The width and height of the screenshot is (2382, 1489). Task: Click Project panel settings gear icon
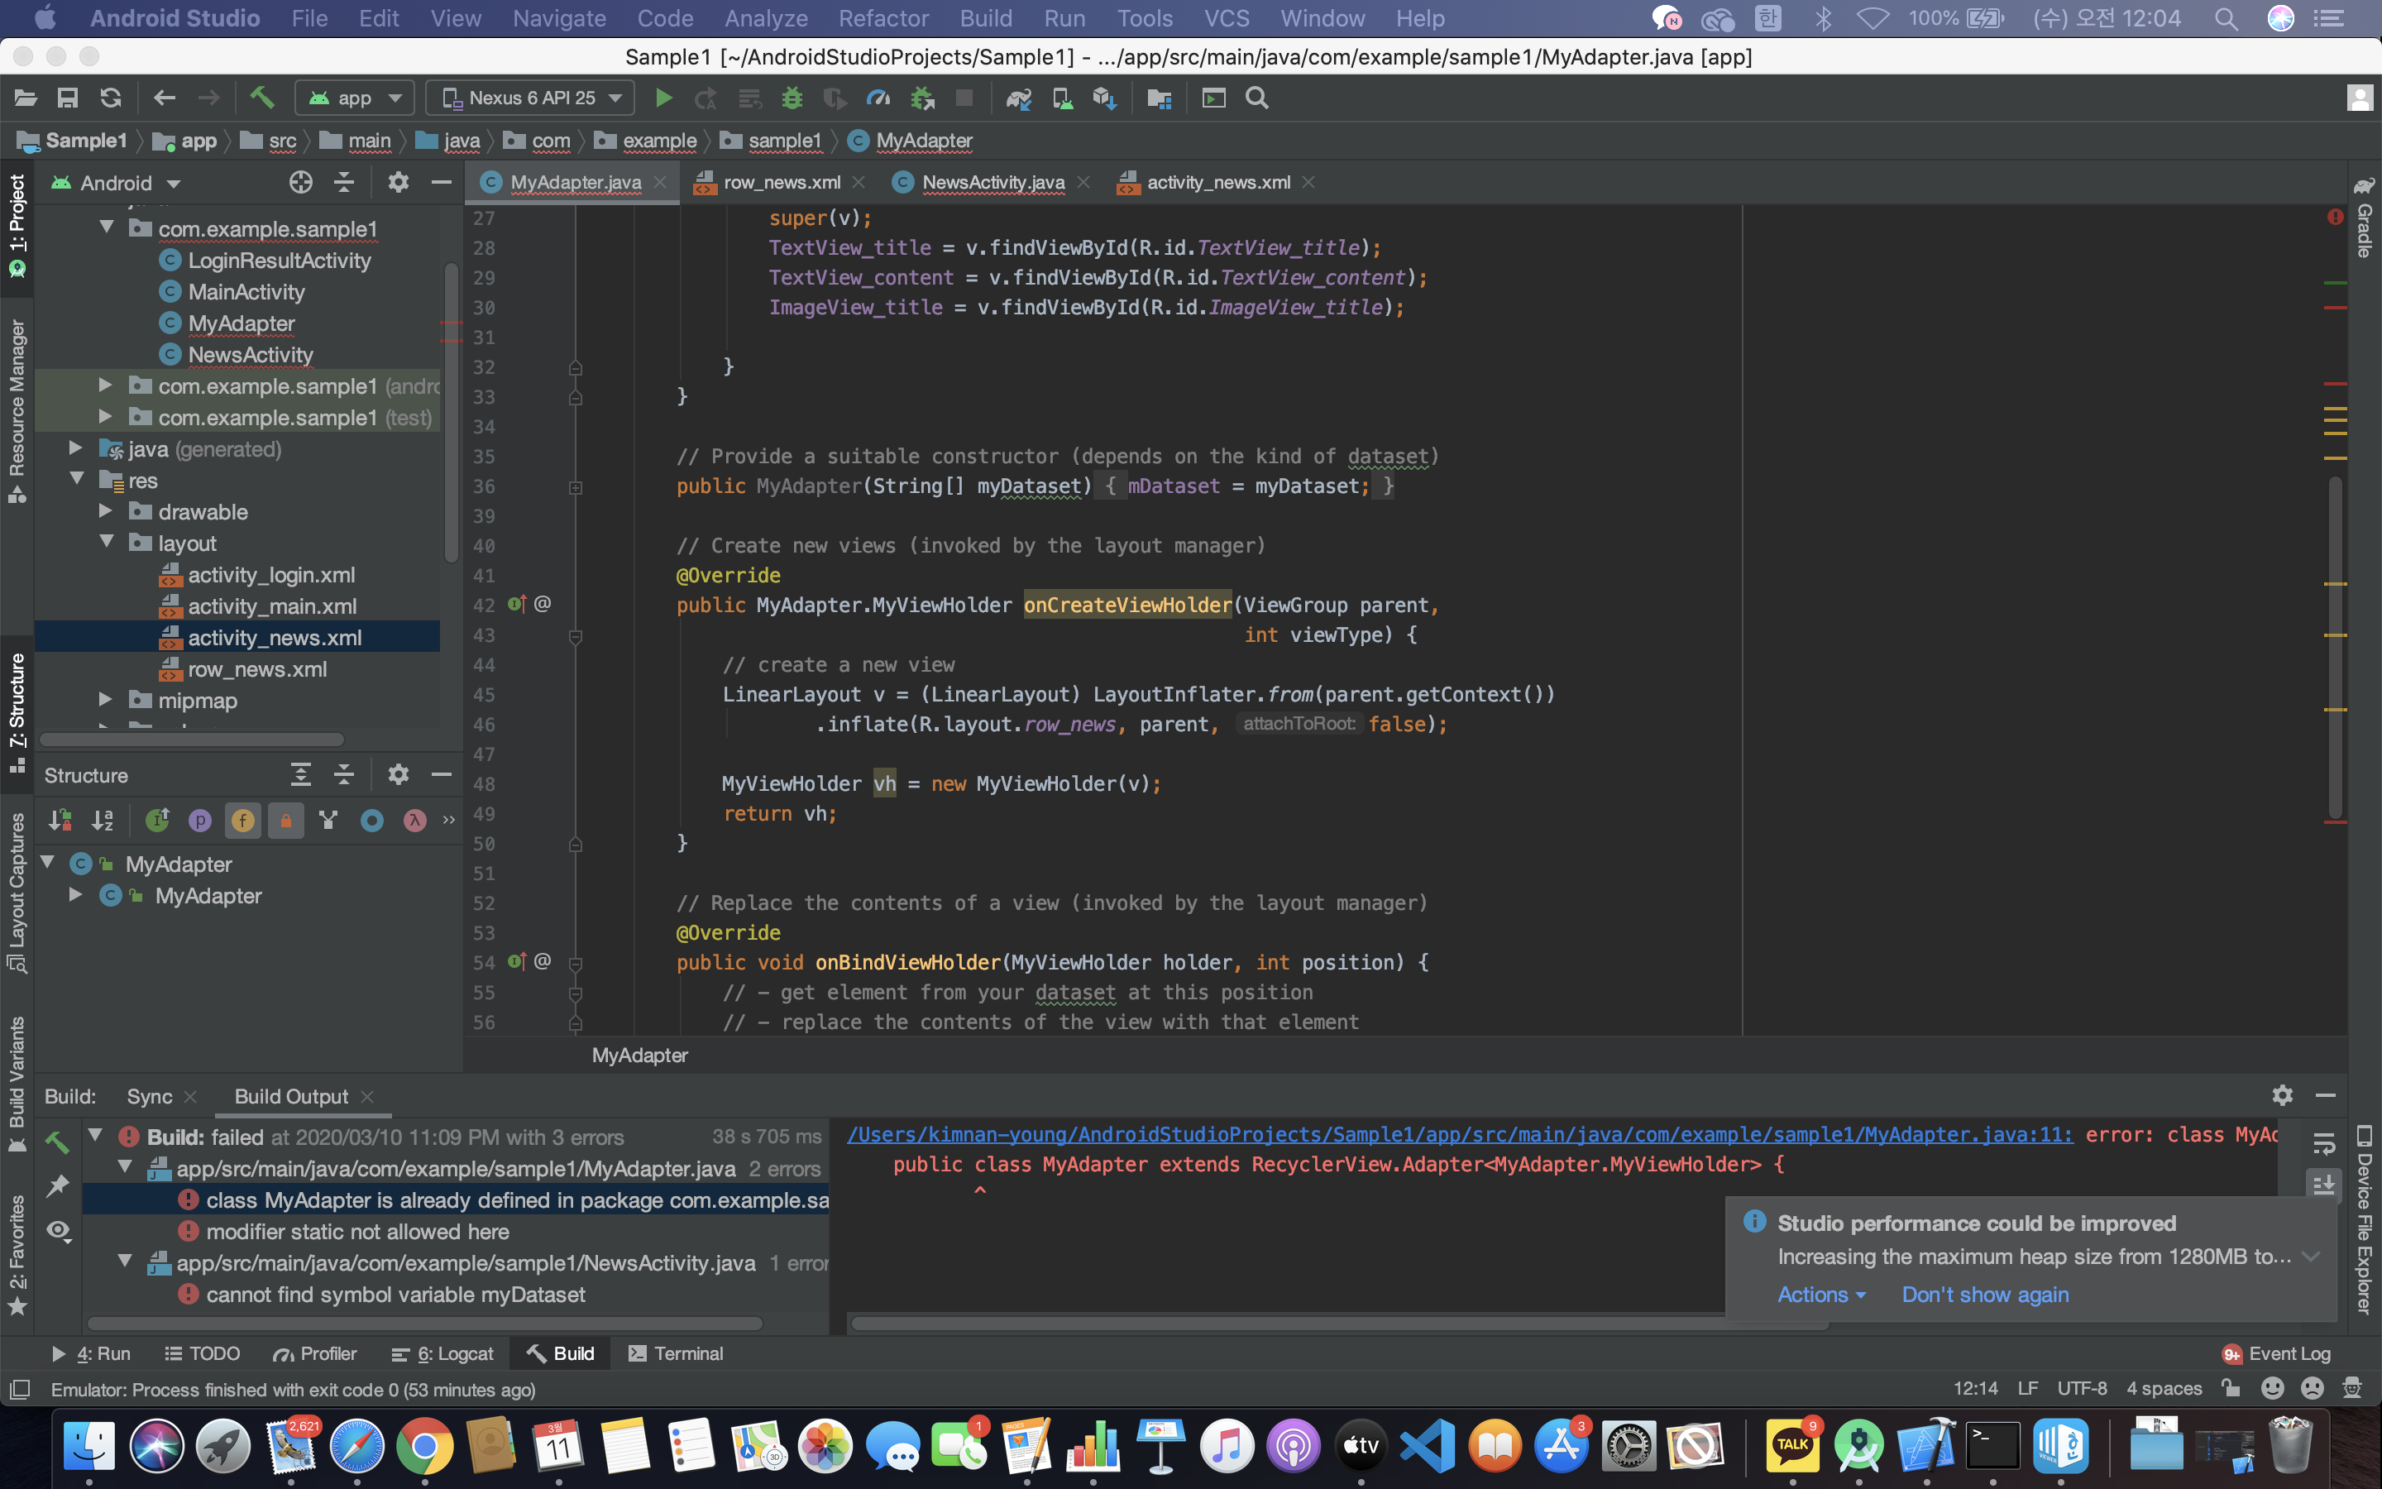[398, 182]
